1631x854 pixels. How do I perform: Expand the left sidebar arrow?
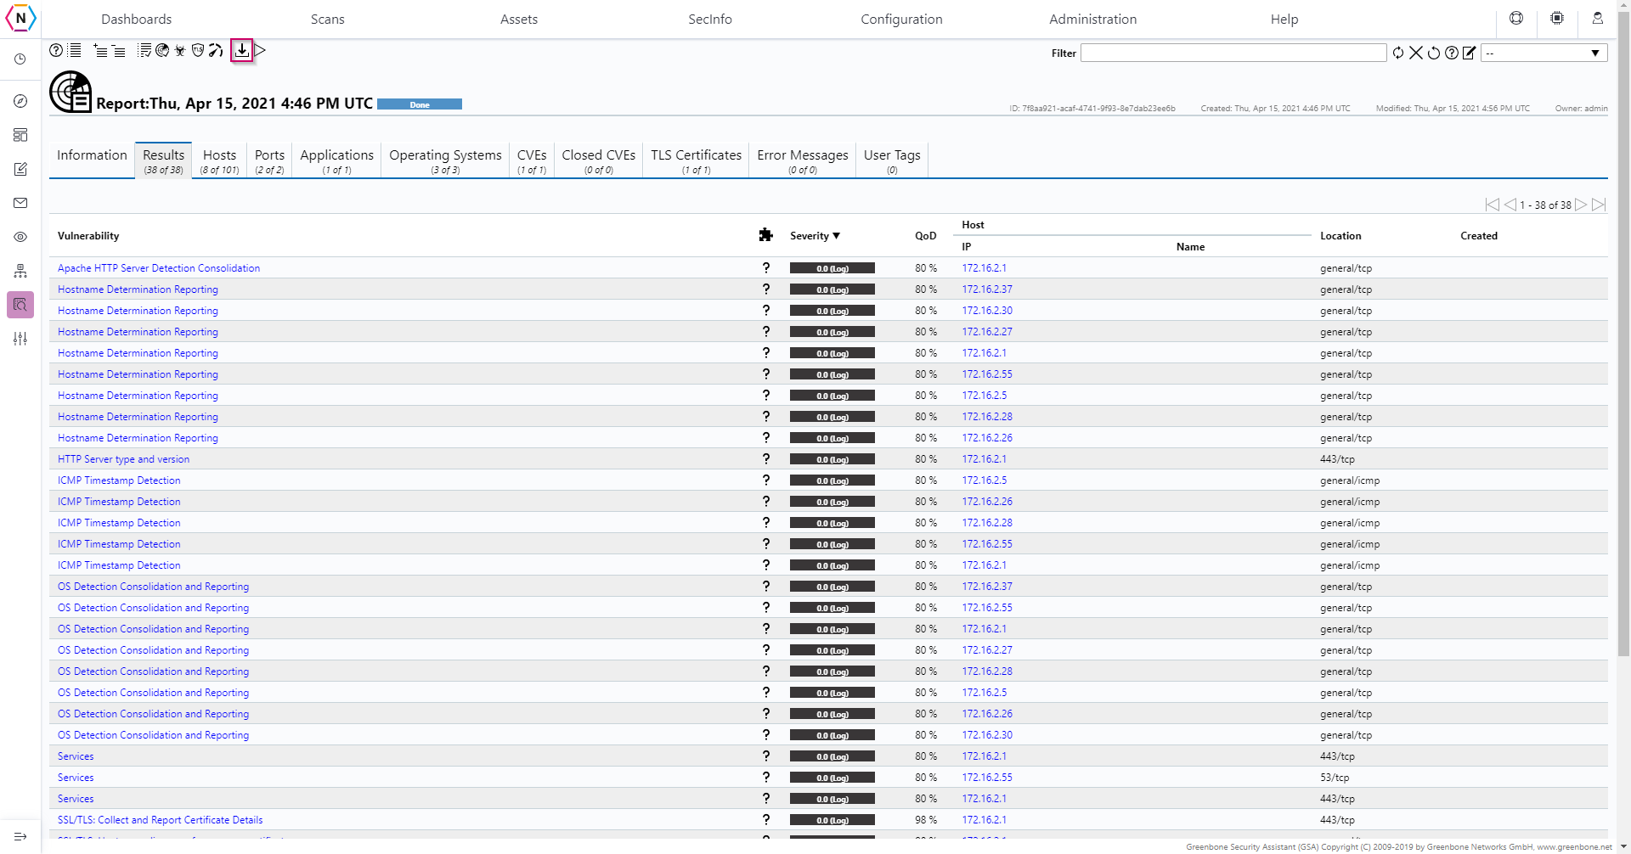pos(20,836)
